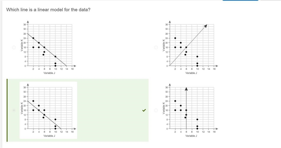Click the Variable K axis label of top-left graph
Screen dimensions: 281x148
[x=22, y=45]
